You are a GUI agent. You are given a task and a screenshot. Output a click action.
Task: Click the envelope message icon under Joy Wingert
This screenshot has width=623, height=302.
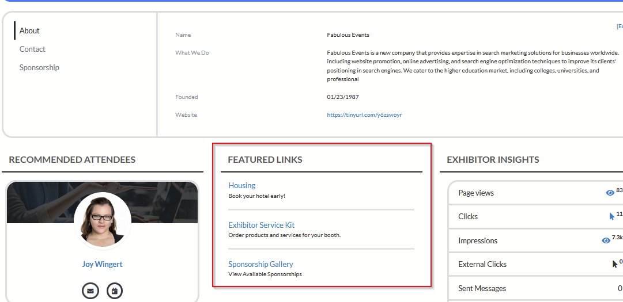coord(90,291)
